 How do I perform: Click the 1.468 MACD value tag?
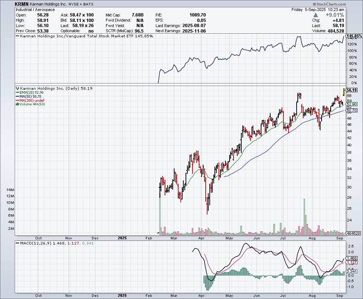pyautogui.click(x=351, y=258)
